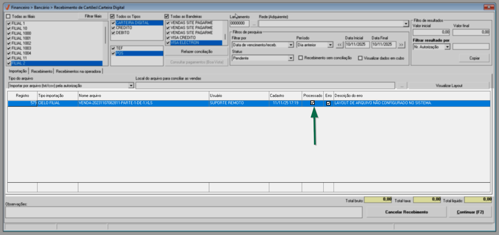Open Tipo do arquivo dropdown
Image resolution: width=499 pixels, height=235 pixels.
pos(131,86)
